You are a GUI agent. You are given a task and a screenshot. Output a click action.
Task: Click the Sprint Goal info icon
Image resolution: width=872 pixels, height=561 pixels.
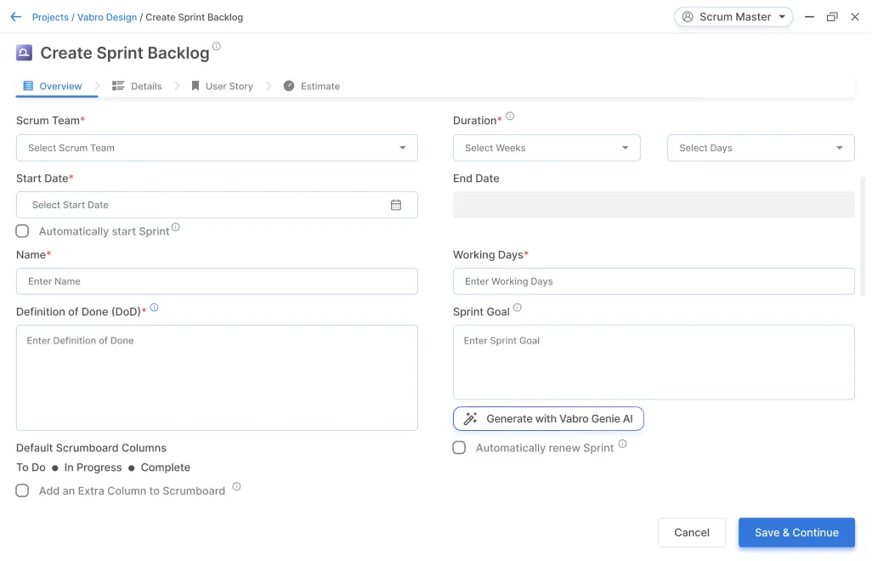[x=518, y=308]
